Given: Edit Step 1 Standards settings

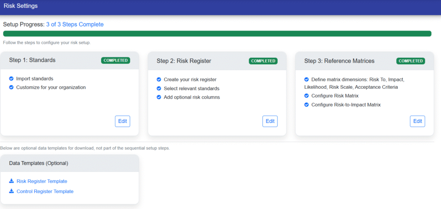Looking at the screenshot, I should tap(122, 121).
